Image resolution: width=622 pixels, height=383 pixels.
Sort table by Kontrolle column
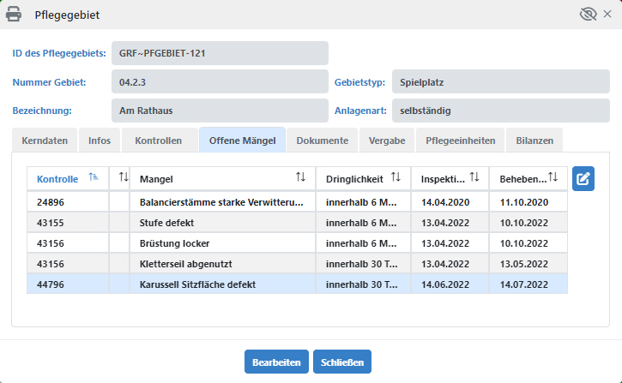point(94,178)
